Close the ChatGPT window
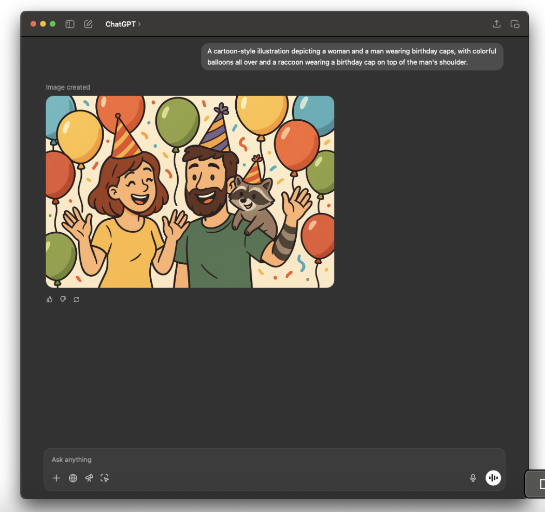This screenshot has width=545, height=512. [x=34, y=24]
